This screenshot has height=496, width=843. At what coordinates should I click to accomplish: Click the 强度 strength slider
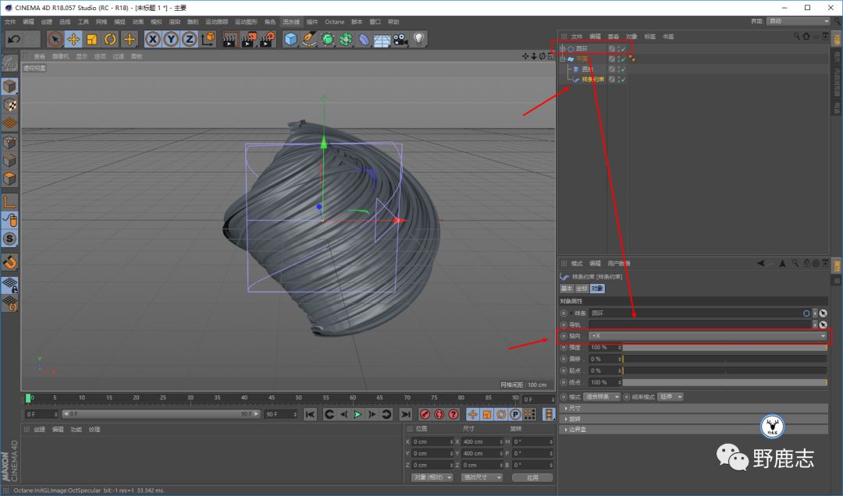(724, 347)
